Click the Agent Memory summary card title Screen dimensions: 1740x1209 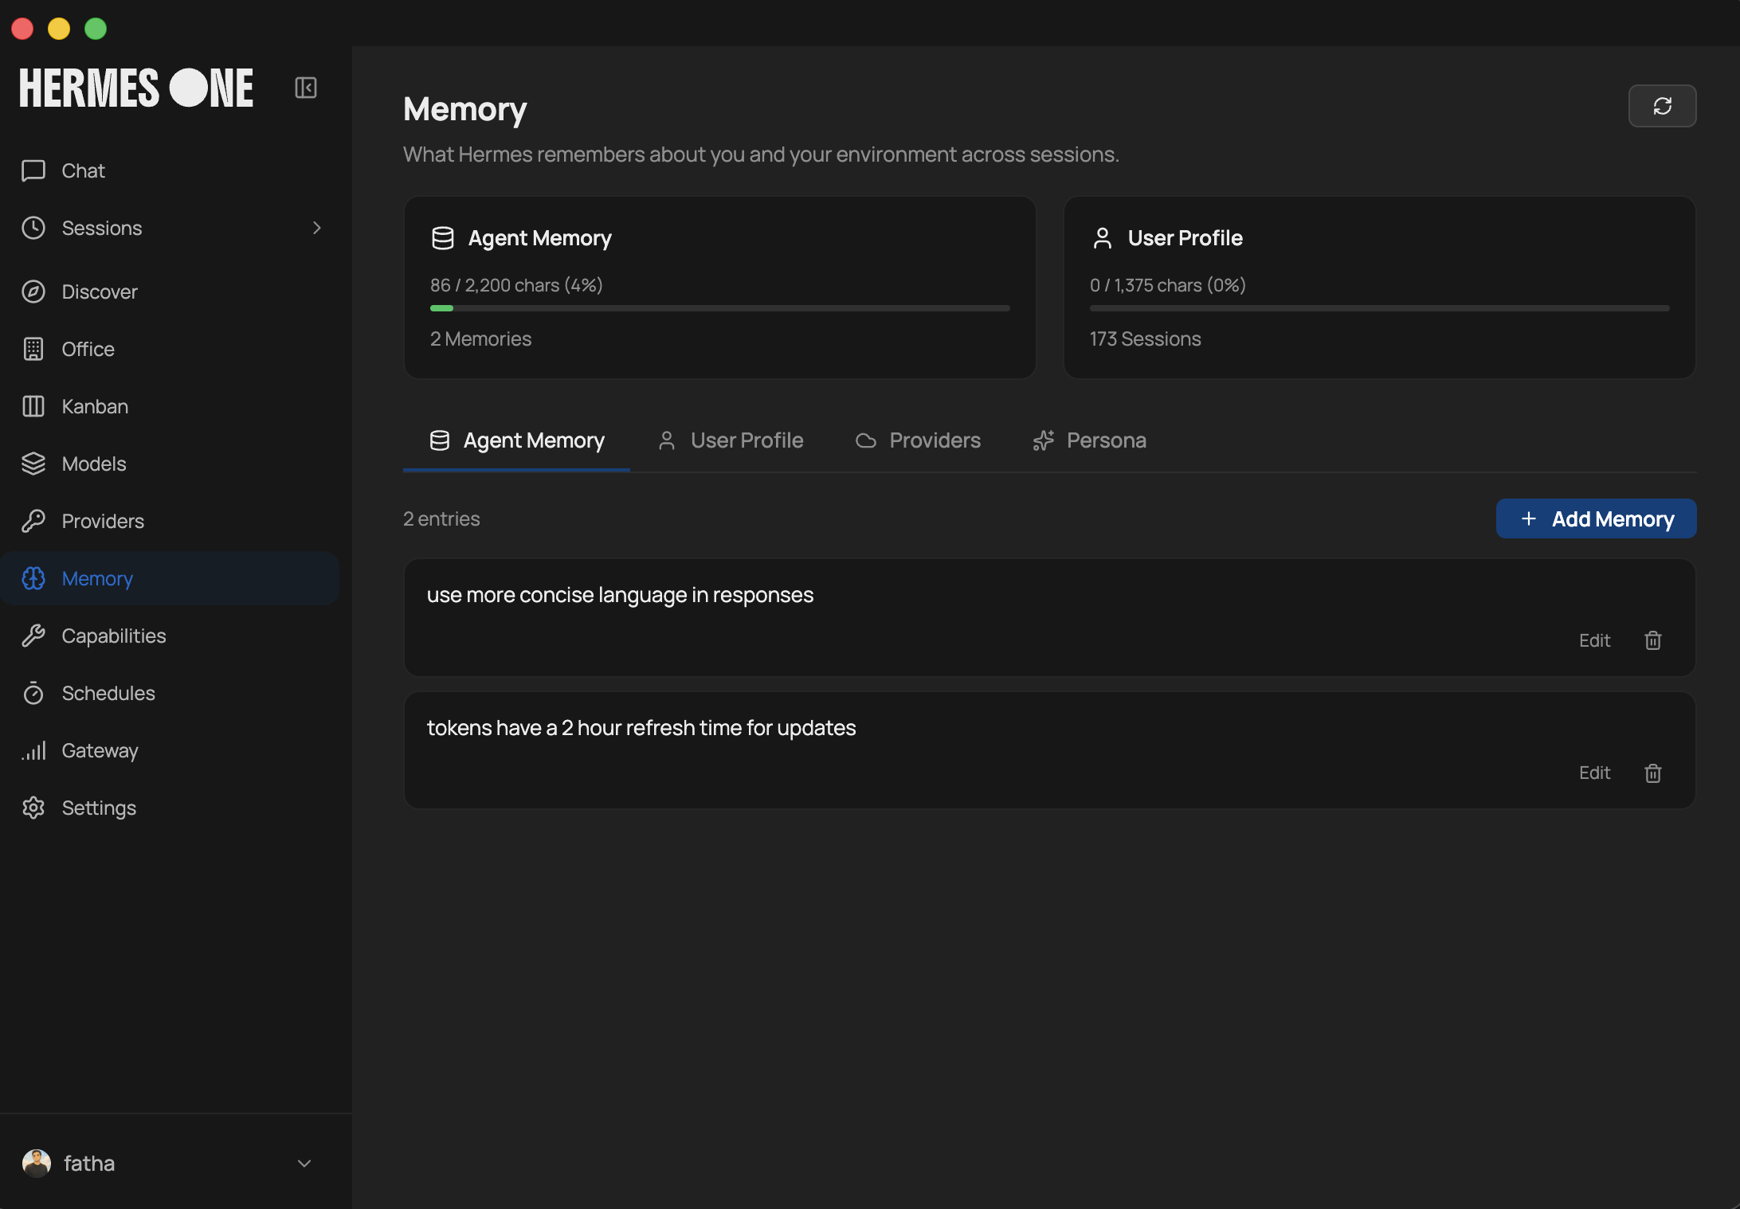pyautogui.click(x=539, y=238)
